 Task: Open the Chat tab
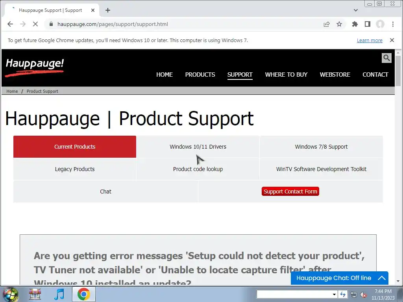pyautogui.click(x=105, y=192)
